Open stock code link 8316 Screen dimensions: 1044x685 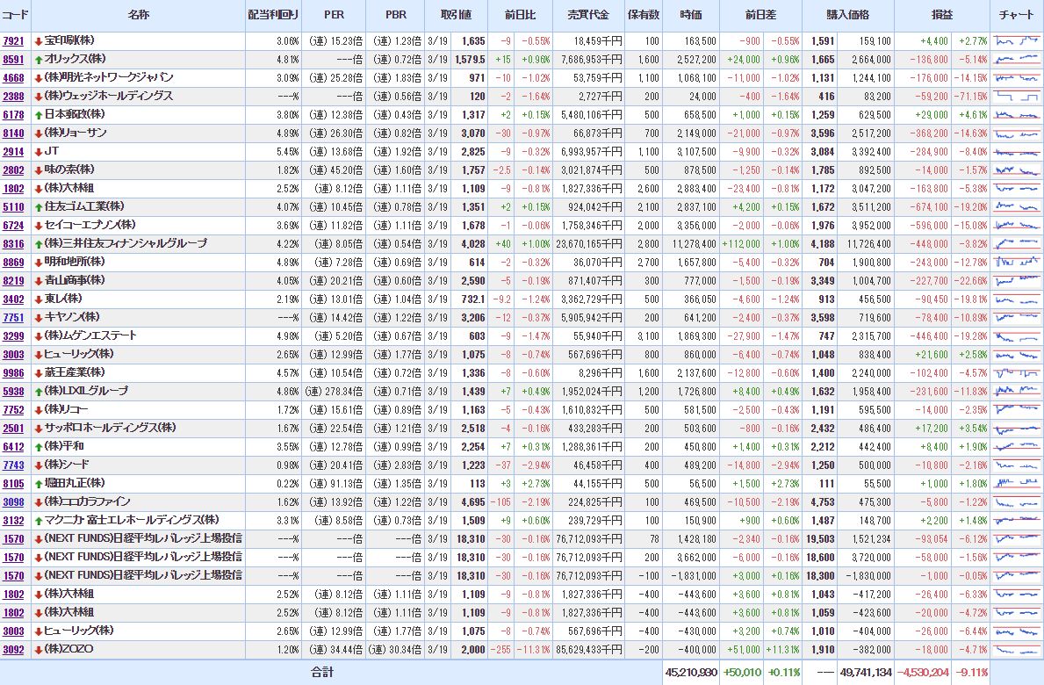[x=14, y=243]
